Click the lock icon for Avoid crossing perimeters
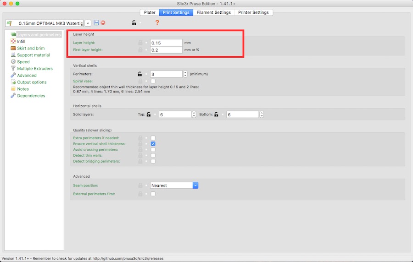 pyautogui.click(x=140, y=149)
